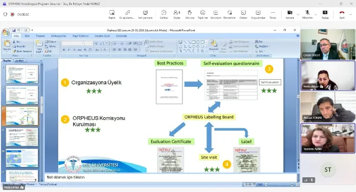
Task: Select Önder BULUT's video tile
Action: coord(328,44)
